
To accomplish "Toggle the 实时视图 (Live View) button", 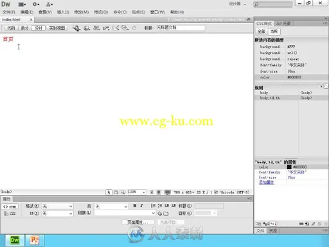I will [57, 28].
